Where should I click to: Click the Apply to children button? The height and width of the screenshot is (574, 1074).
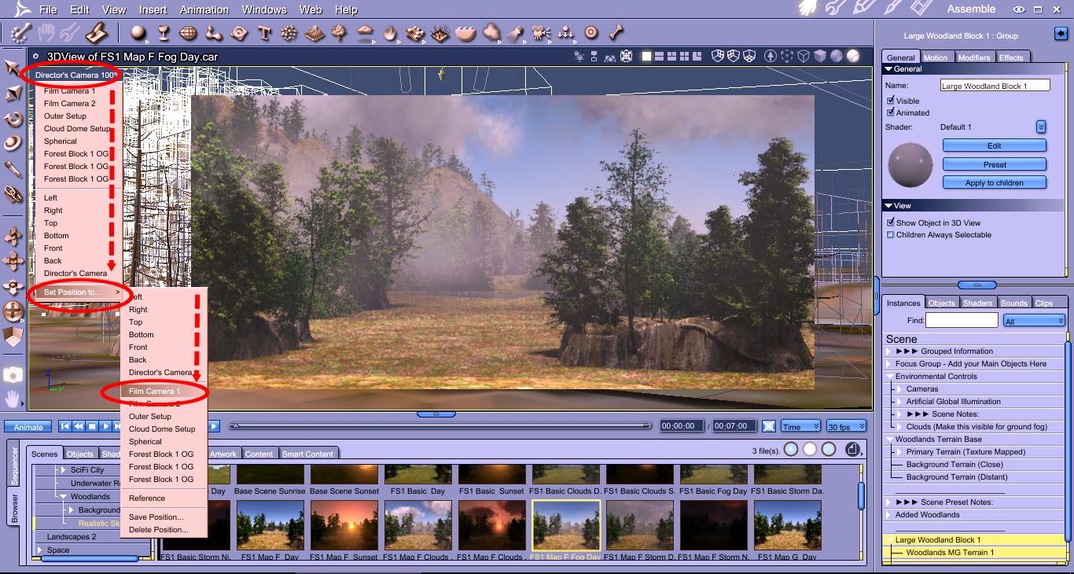coord(995,182)
